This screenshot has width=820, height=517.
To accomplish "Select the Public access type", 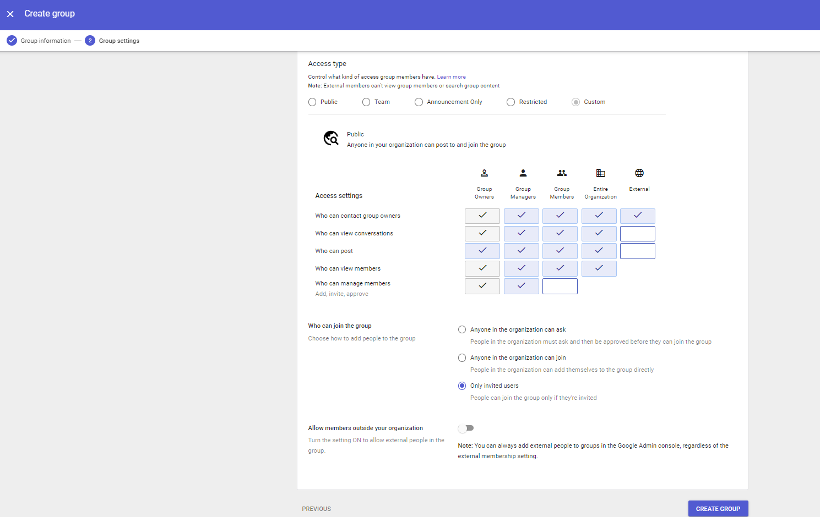I will (313, 102).
